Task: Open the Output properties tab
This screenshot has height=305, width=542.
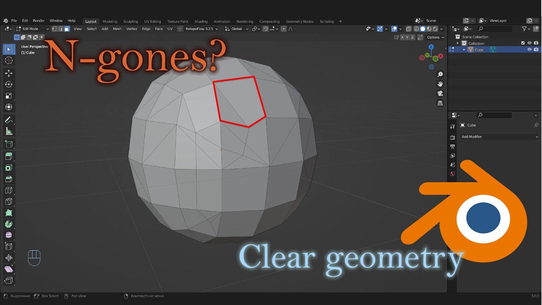Action: pos(453,147)
